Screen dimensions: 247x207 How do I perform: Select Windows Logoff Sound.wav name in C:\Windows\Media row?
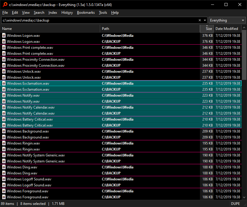[x=29, y=179]
